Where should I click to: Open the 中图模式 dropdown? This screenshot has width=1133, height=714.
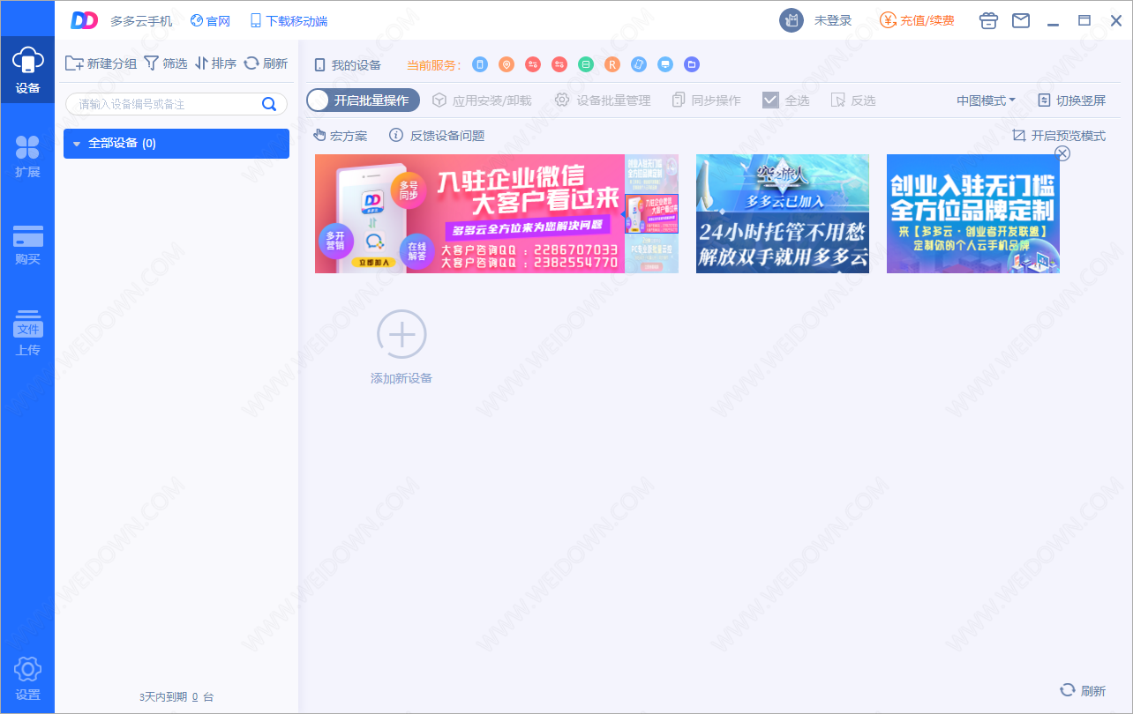[986, 100]
